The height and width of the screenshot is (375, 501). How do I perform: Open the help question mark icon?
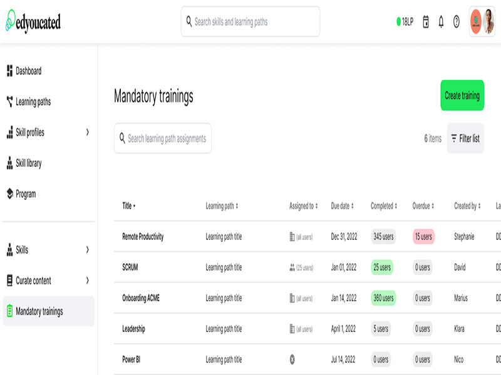[457, 22]
